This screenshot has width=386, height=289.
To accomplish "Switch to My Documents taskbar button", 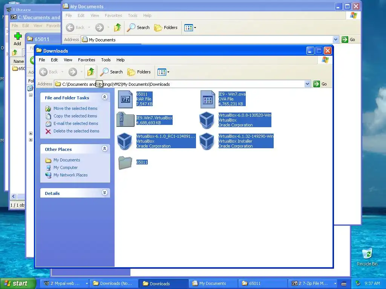I will click(x=213, y=283).
